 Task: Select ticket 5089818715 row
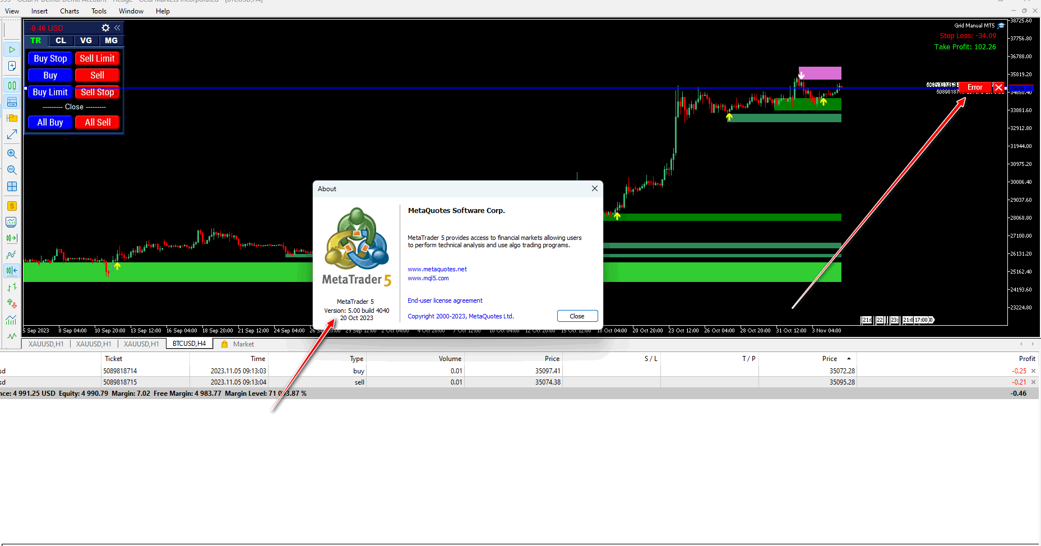(x=519, y=382)
